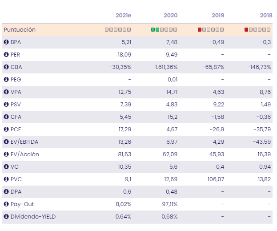Image resolution: width=277 pixels, height=231 pixels.
Task: Select the 2020 column header
Action: [x=170, y=16]
